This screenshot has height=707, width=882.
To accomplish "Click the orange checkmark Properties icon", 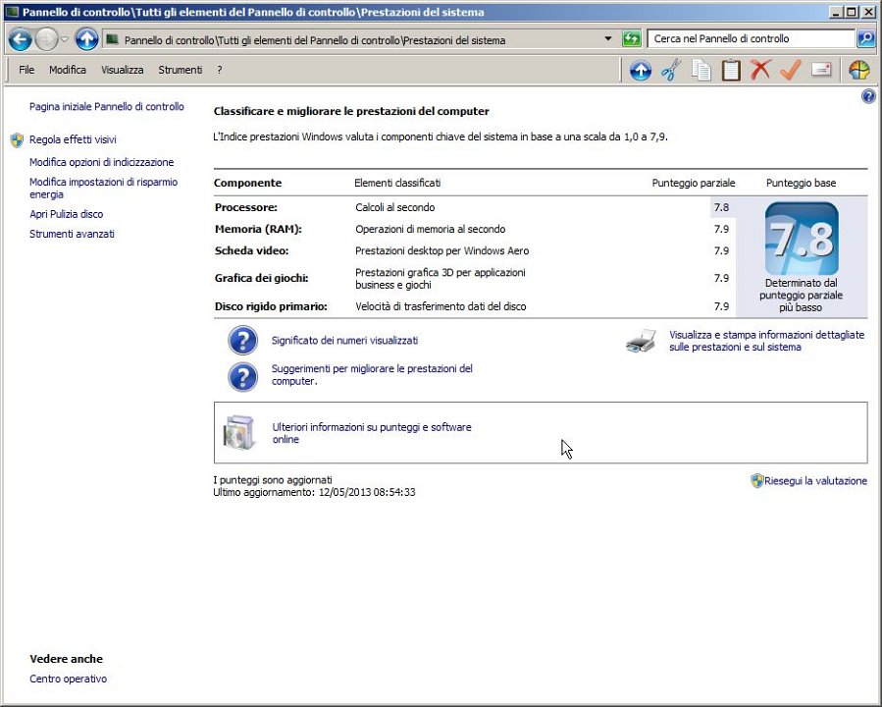I will coord(791,71).
